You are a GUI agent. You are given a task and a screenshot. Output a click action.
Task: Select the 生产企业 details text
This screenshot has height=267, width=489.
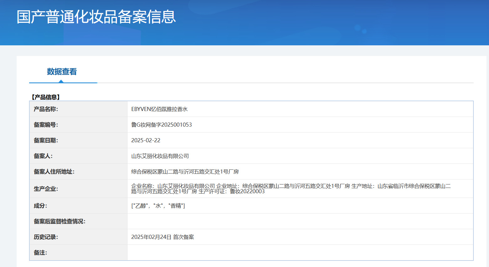[291, 189]
